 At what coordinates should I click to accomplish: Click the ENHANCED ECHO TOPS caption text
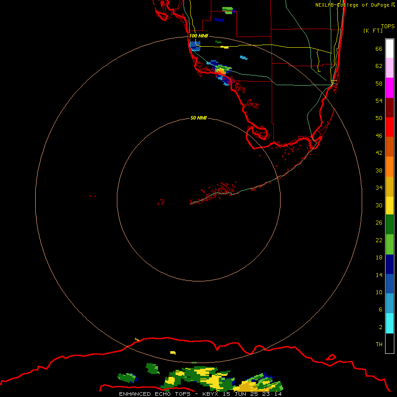pos(200,394)
